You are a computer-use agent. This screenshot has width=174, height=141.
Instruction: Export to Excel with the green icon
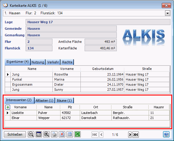tap(77, 134)
